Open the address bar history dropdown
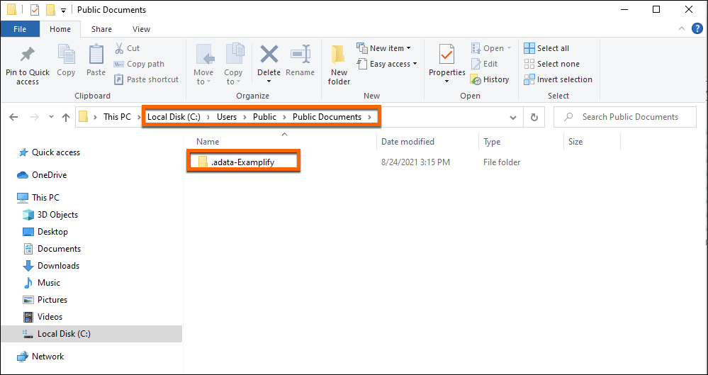Image resolution: width=708 pixels, height=375 pixels. [x=513, y=118]
